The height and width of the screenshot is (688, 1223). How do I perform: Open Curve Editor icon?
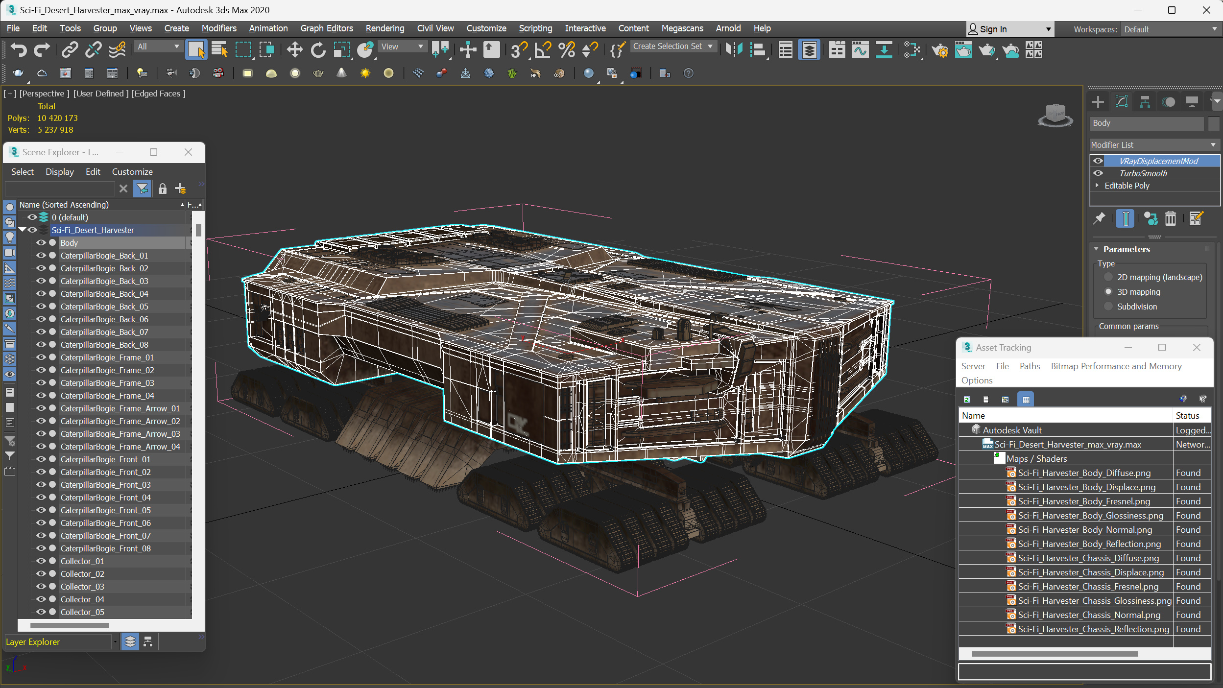click(861, 49)
